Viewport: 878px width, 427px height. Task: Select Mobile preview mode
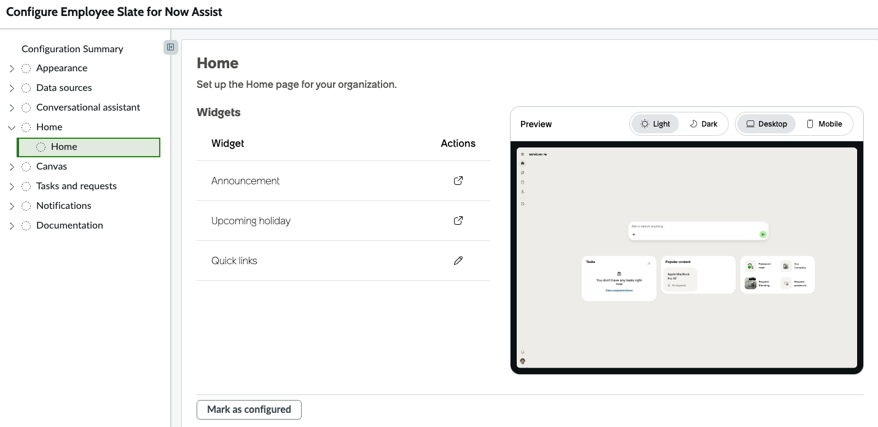[x=824, y=123]
